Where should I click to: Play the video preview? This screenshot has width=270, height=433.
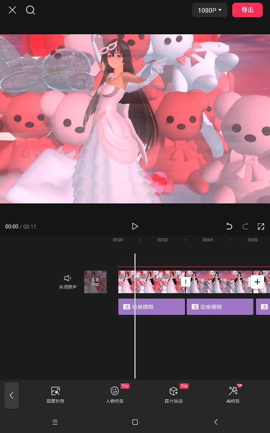pos(135,226)
